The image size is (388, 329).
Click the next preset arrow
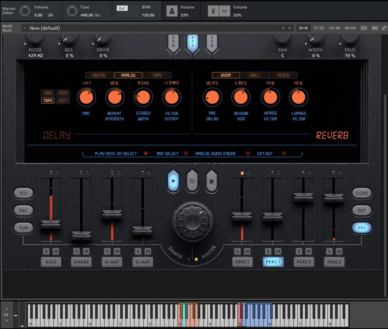(x=290, y=28)
